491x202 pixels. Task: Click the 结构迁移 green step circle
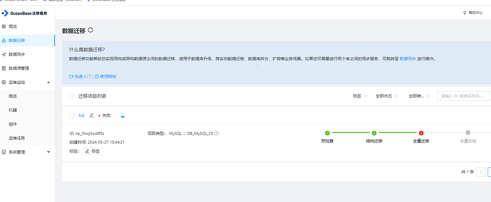[x=374, y=133]
